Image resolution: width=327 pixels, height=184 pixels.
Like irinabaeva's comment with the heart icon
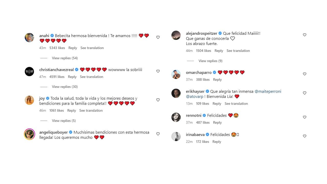tap(305, 136)
